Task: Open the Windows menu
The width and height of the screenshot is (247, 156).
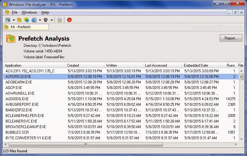Action: (x=29, y=12)
